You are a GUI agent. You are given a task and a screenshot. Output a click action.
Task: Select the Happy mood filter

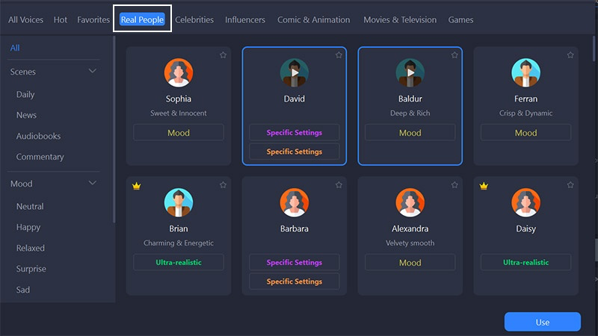coord(28,228)
